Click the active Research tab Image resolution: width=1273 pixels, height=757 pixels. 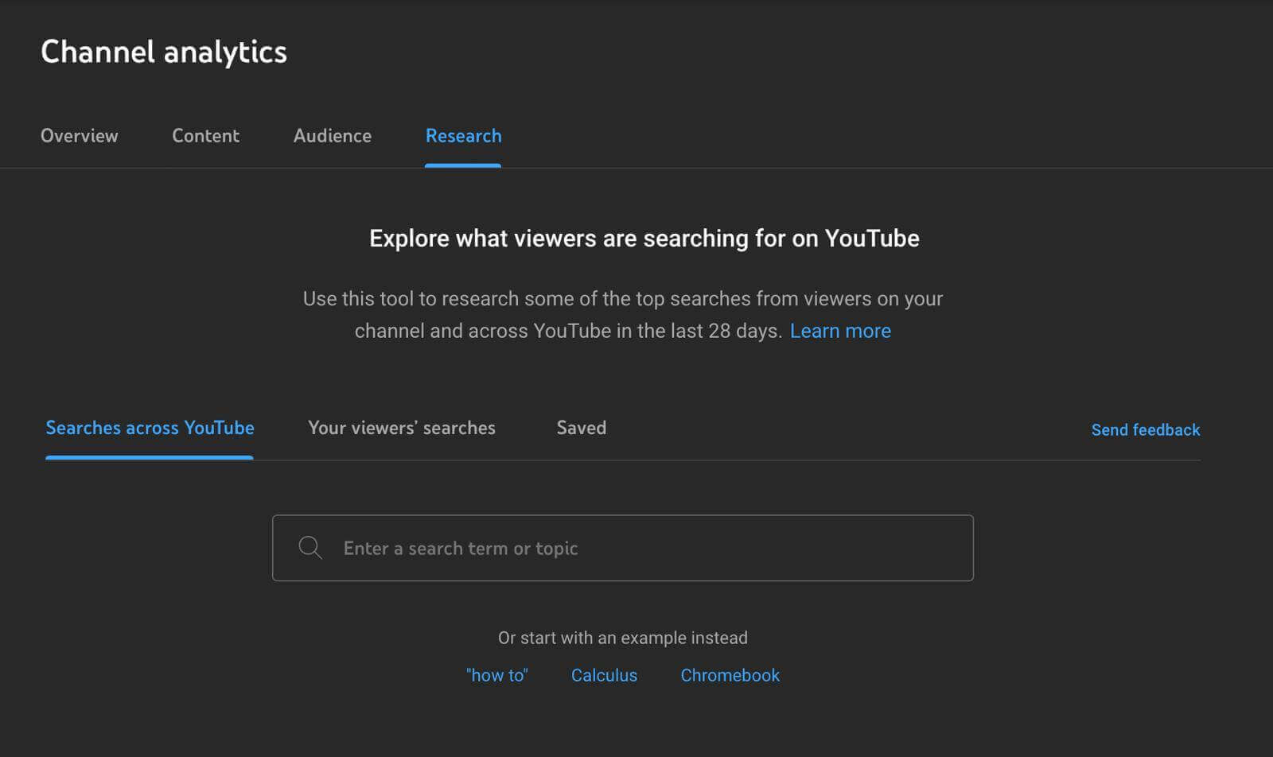point(463,136)
